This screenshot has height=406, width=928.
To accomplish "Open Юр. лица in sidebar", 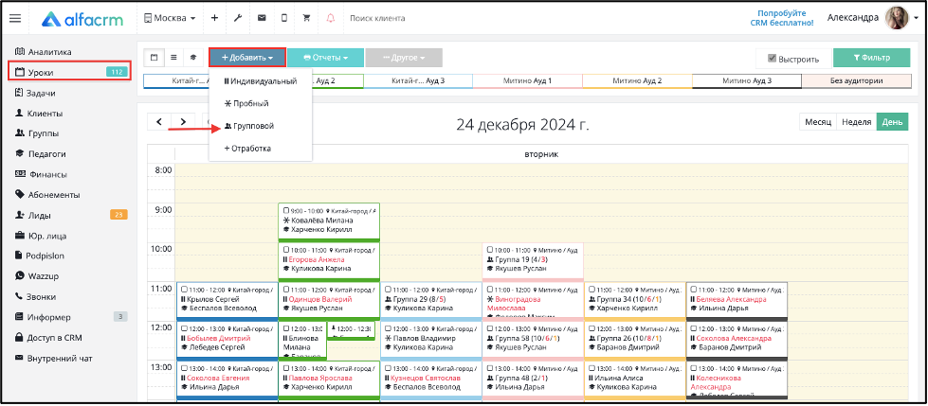I will point(40,236).
